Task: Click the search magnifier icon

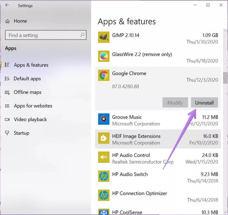Action: click(x=82, y=35)
